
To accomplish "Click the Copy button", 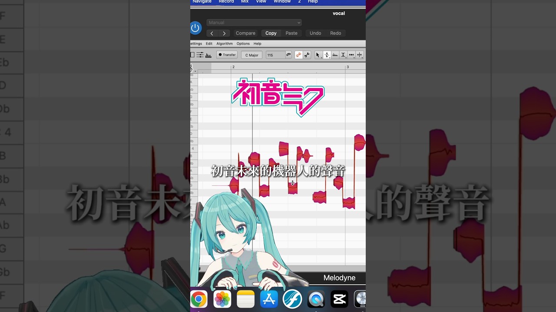I will click(271, 33).
